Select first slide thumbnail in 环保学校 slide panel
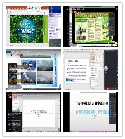 point(16,103)
